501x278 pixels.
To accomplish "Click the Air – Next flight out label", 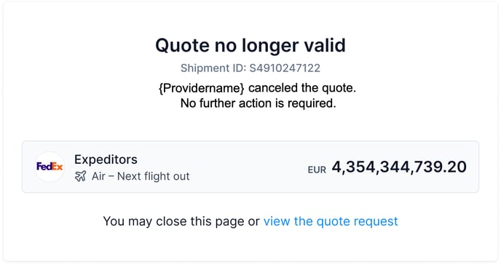I will (141, 176).
